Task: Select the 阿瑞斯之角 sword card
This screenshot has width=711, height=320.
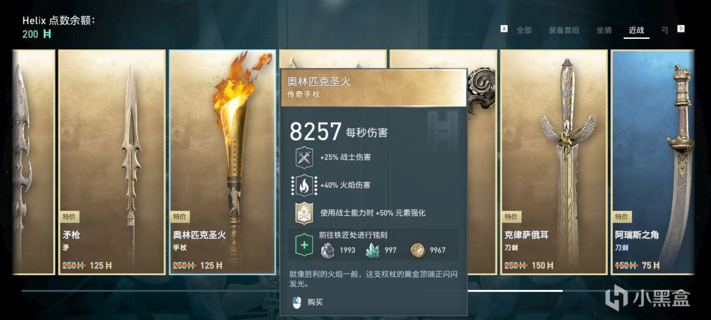Action: 653,162
